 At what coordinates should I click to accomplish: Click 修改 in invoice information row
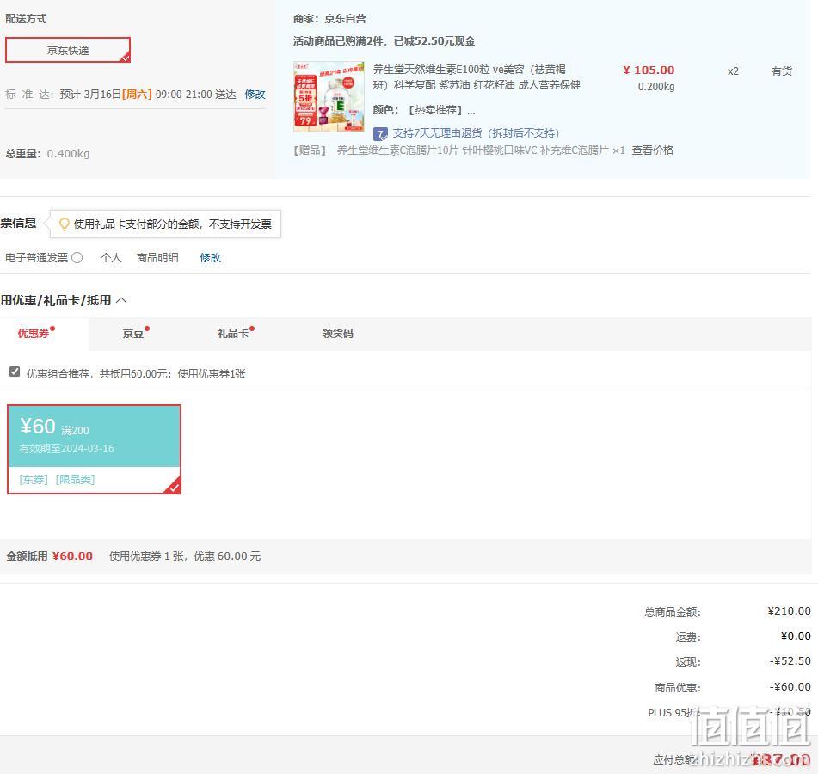(211, 258)
